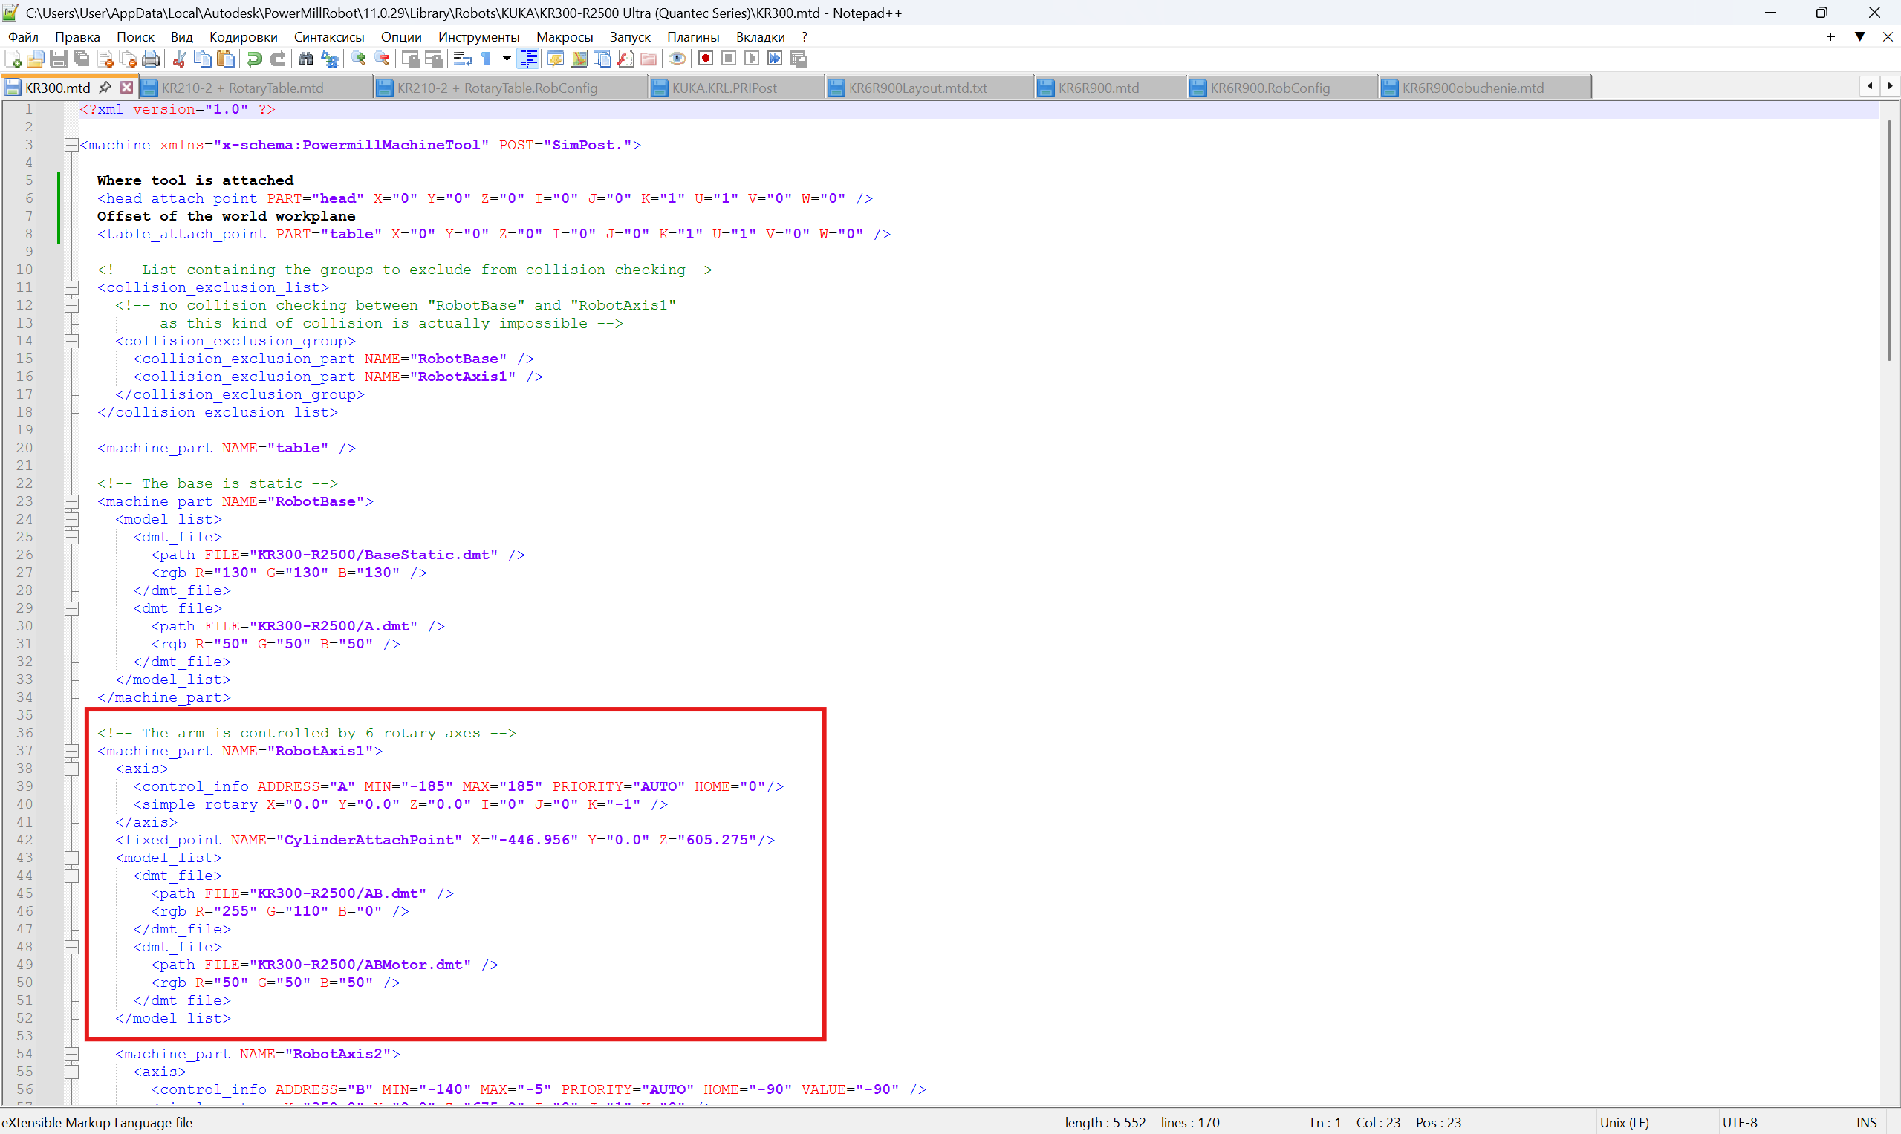Close the KR300.mtd tab
The height and width of the screenshot is (1134, 1901).
127,88
